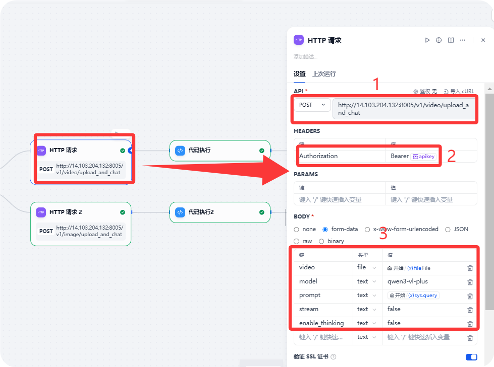
Task: Delete the empty last body row
Action: click(470, 338)
